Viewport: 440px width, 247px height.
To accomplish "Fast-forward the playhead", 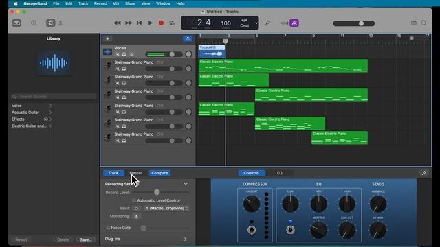I will click(129, 23).
